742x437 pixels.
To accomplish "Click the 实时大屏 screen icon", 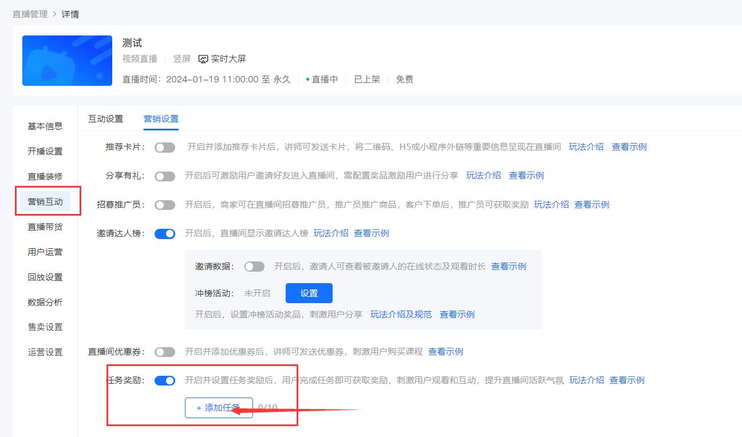I will click(203, 58).
